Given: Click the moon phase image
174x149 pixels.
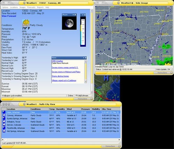Looking at the screenshot, I should [69, 23].
